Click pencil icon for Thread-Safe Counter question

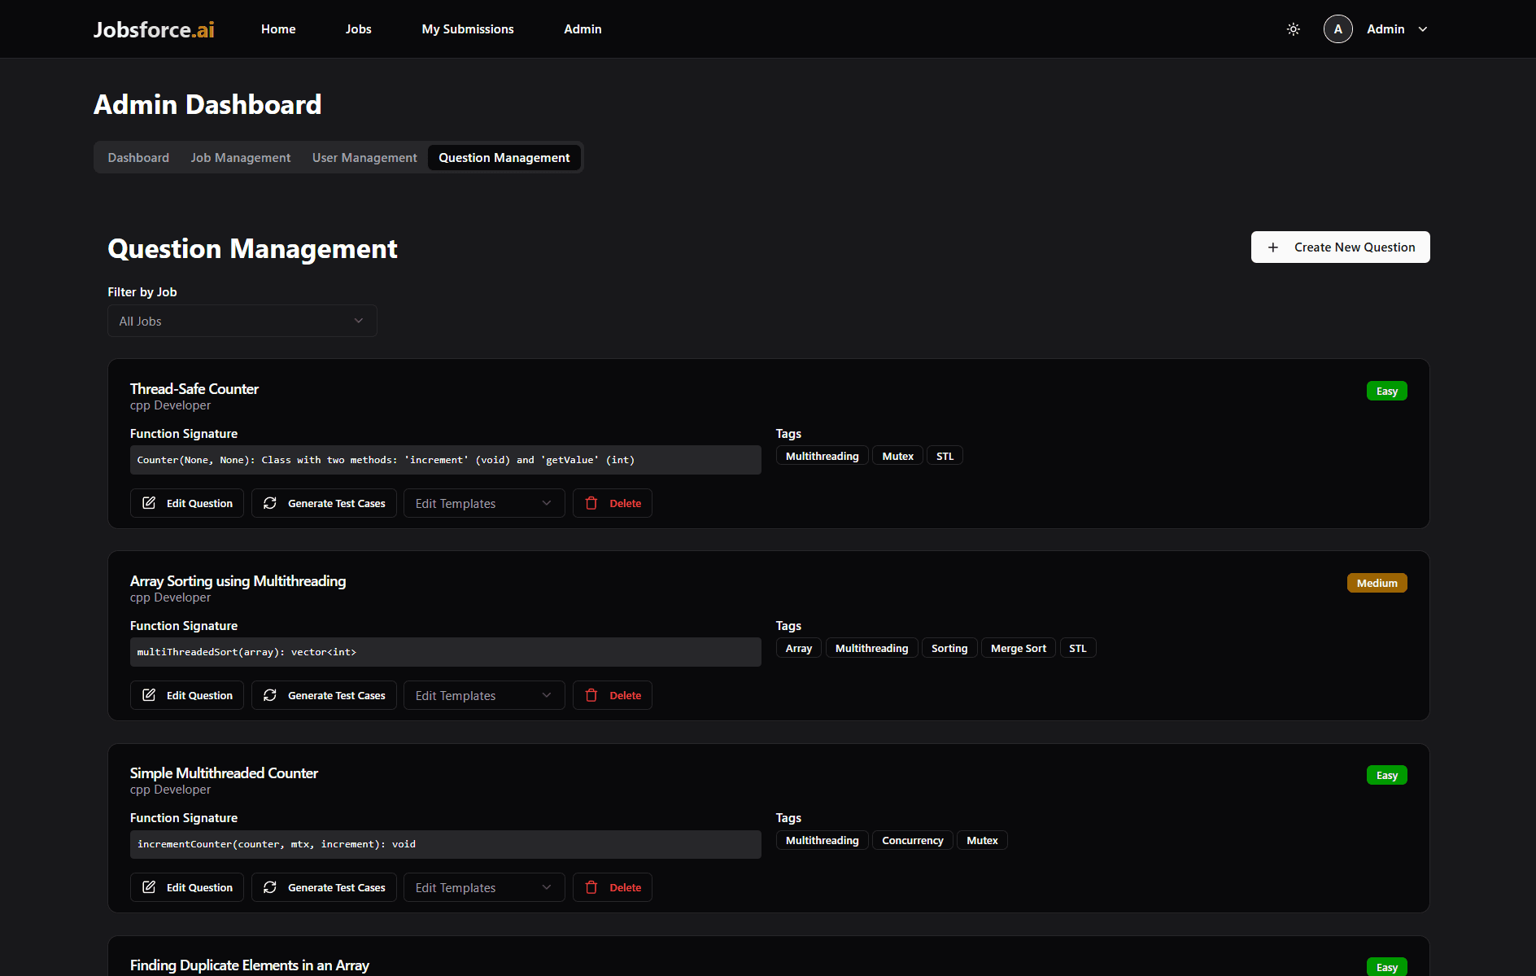149,503
